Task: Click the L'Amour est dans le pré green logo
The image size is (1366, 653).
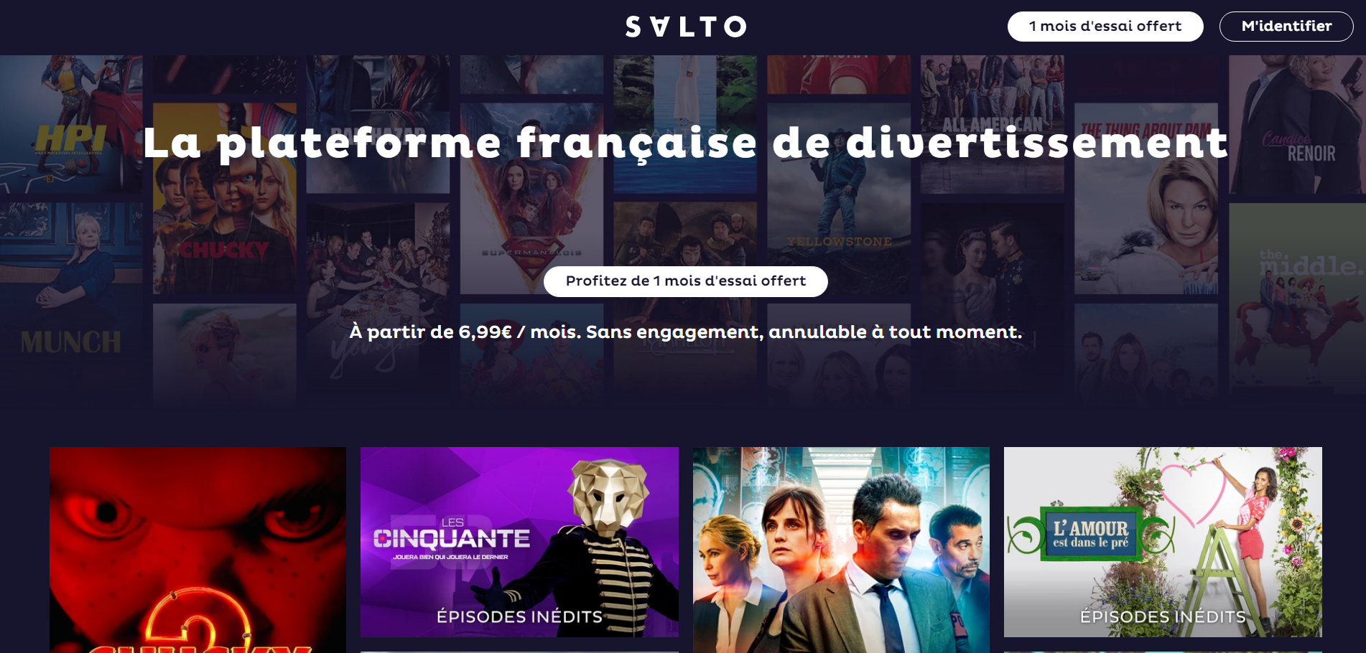Action: [x=1090, y=533]
